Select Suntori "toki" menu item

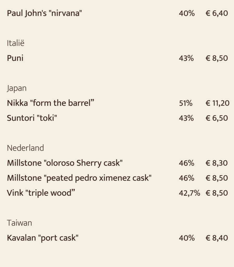pos(32,118)
